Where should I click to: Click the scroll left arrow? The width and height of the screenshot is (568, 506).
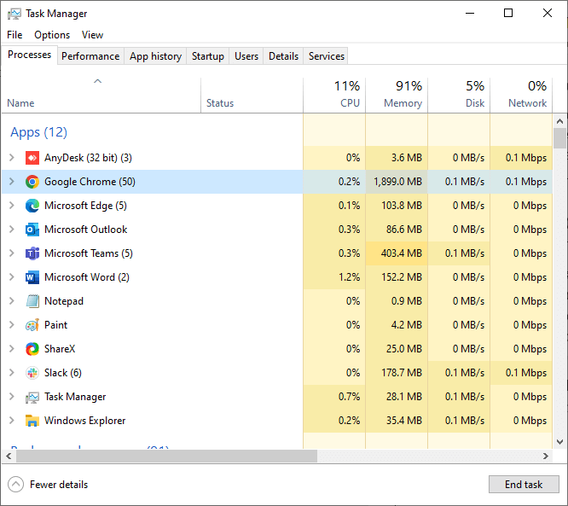(9, 456)
